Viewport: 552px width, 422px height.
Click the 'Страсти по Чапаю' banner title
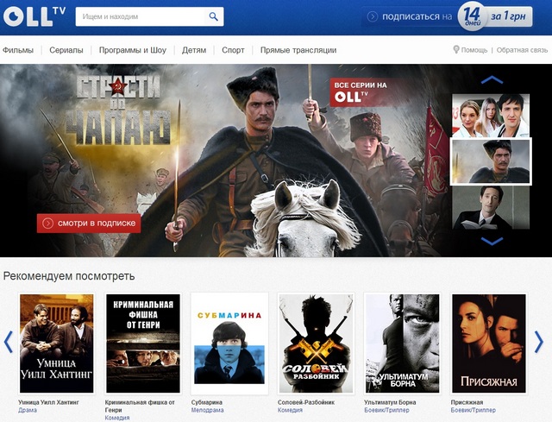(119, 110)
